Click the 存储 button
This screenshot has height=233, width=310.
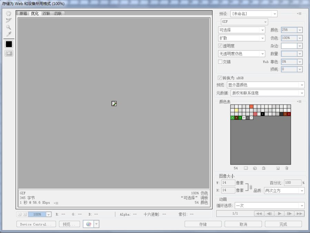click(x=203, y=224)
